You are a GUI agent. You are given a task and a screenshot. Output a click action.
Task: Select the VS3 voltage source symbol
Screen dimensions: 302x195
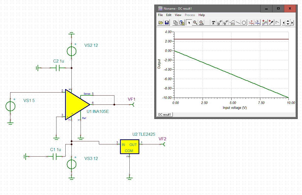[x=71, y=164]
